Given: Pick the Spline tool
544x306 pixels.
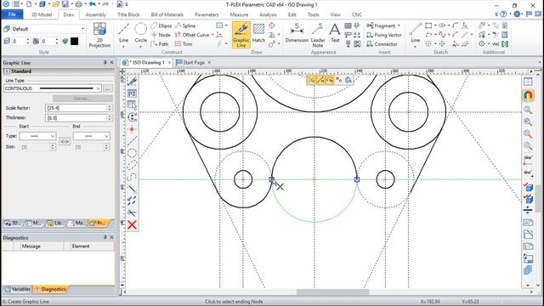Looking at the screenshot, I should point(185,25).
